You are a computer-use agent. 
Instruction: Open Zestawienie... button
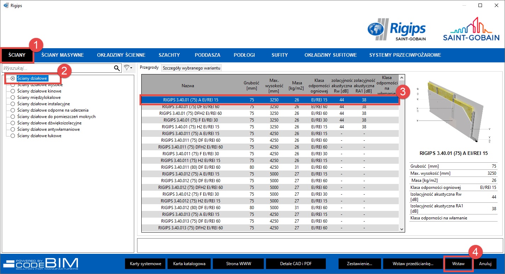tap(360, 264)
